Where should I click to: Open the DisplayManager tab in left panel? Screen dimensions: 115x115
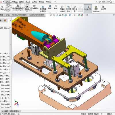[x=5, y=20]
